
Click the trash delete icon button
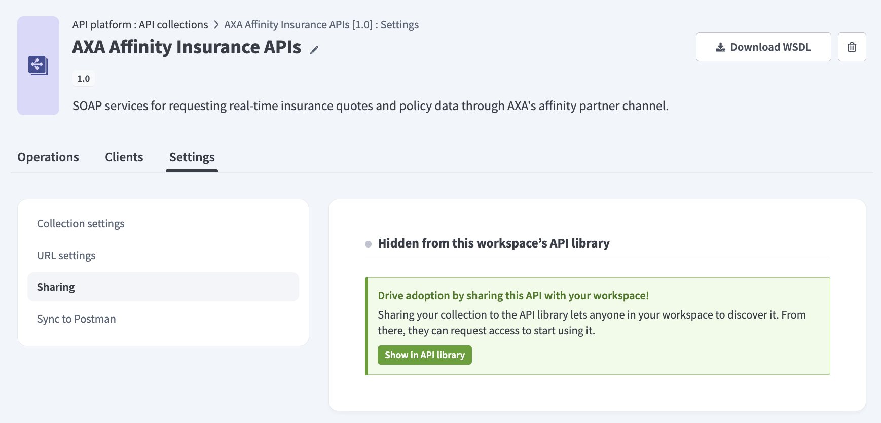click(x=852, y=47)
